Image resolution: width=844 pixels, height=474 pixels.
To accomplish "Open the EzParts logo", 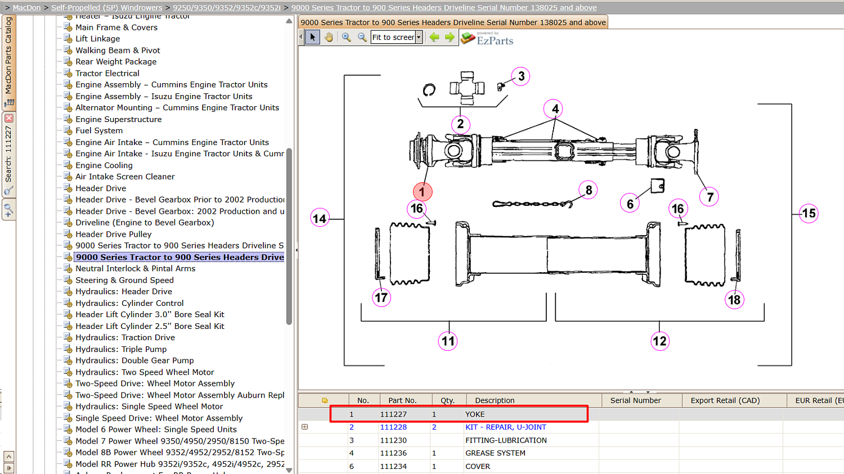I will coord(487,38).
